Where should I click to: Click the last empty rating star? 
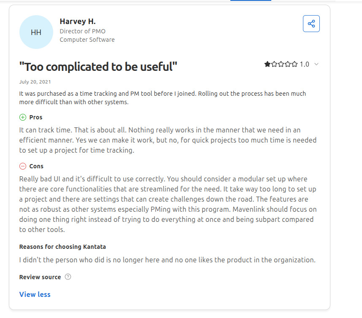pos(294,65)
